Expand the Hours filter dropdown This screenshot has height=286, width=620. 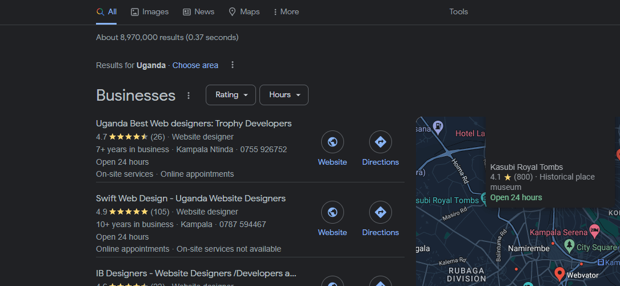coord(284,95)
